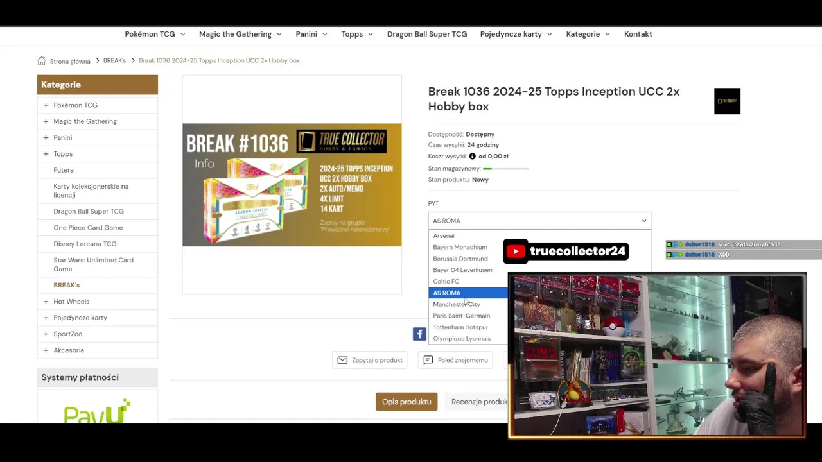Screen dimensions: 822x462
Task: Open One Piece Card Game category
Action: [x=88, y=228]
